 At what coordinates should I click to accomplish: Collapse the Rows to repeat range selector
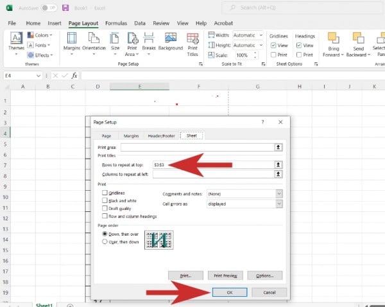click(x=278, y=164)
